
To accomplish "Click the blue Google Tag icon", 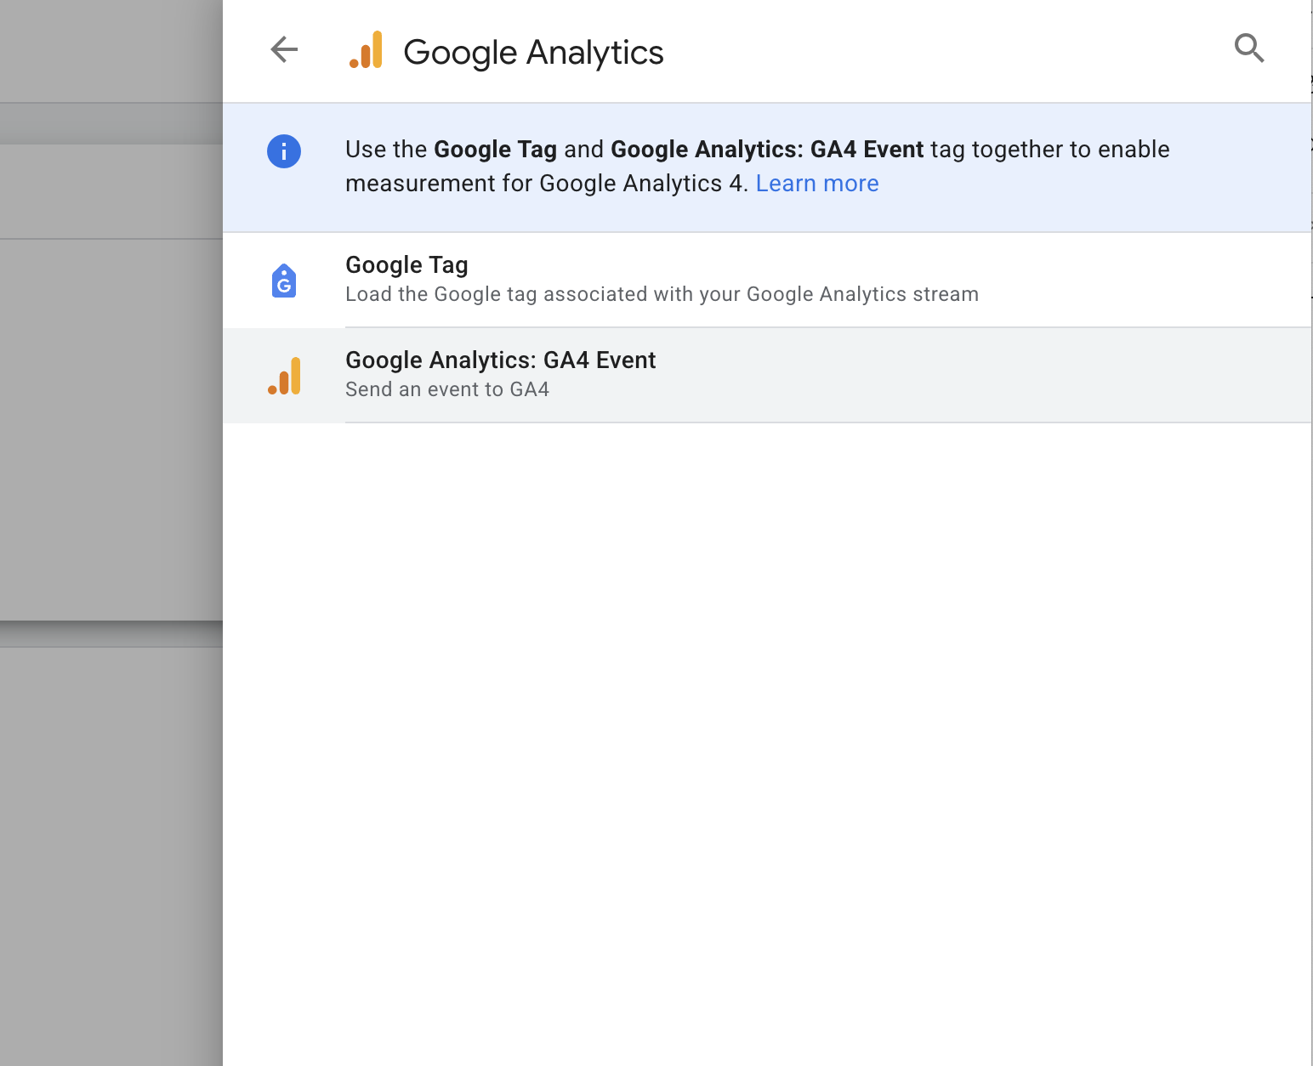I will pos(284,281).
